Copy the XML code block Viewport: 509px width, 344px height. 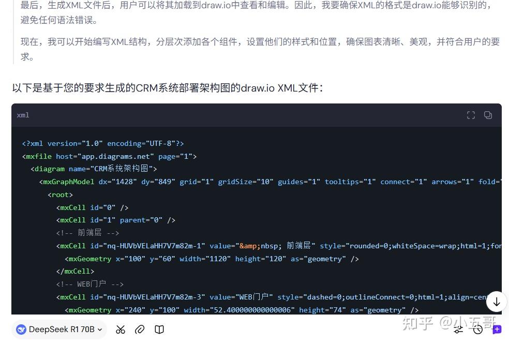point(488,115)
